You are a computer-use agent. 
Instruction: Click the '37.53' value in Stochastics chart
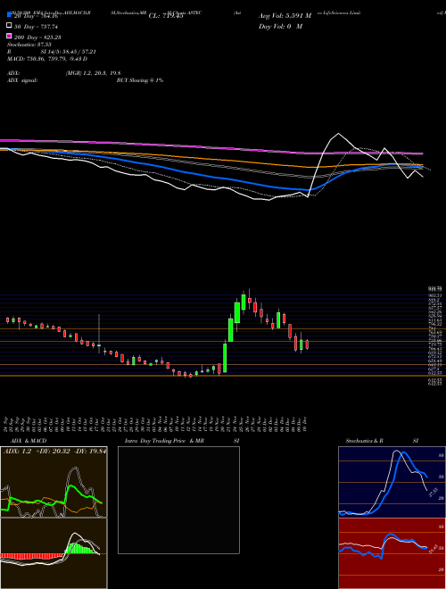click(434, 492)
